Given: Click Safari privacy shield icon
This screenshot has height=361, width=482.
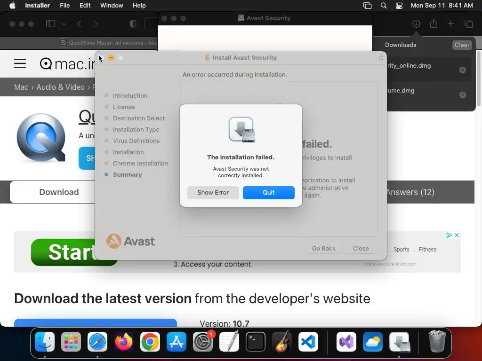Looking at the screenshot, I should [x=133, y=24].
